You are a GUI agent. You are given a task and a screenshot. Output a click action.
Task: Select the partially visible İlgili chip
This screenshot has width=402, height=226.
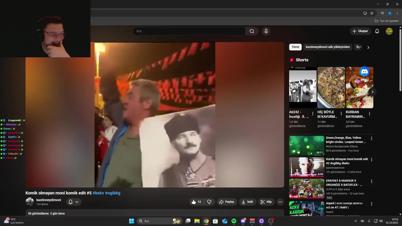358,47
